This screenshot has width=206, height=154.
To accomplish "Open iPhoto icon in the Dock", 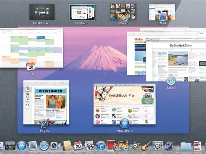I will pyautogui.click(x=124, y=145).
